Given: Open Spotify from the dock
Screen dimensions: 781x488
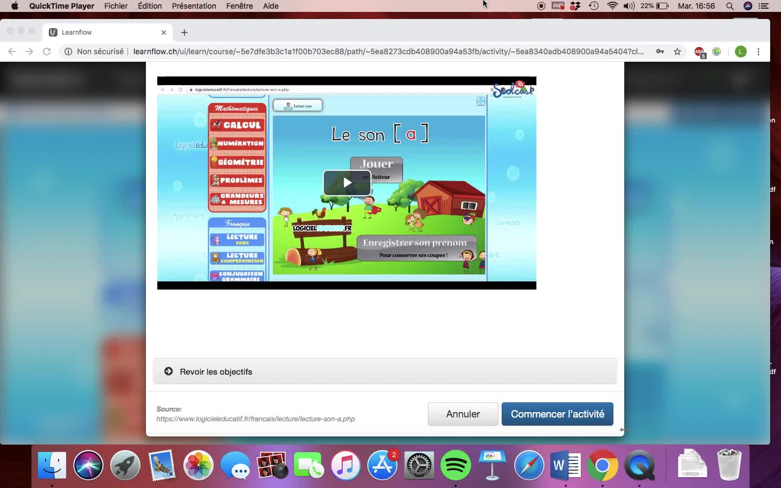Looking at the screenshot, I should click(x=456, y=465).
